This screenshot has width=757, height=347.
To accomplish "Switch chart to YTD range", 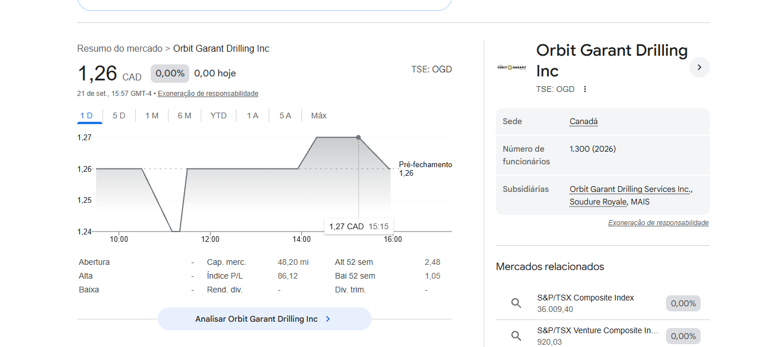I will tap(219, 115).
